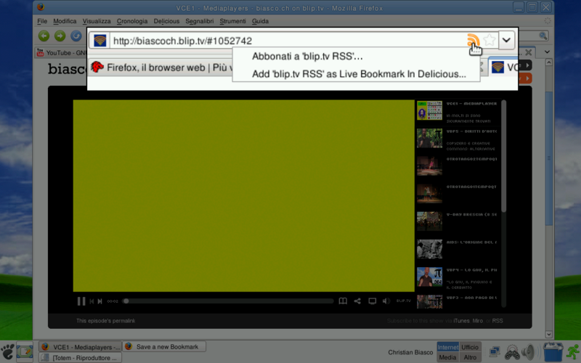This screenshot has height=363, width=581.
Task: Subscribe via iTunes link
Action: tap(461, 321)
